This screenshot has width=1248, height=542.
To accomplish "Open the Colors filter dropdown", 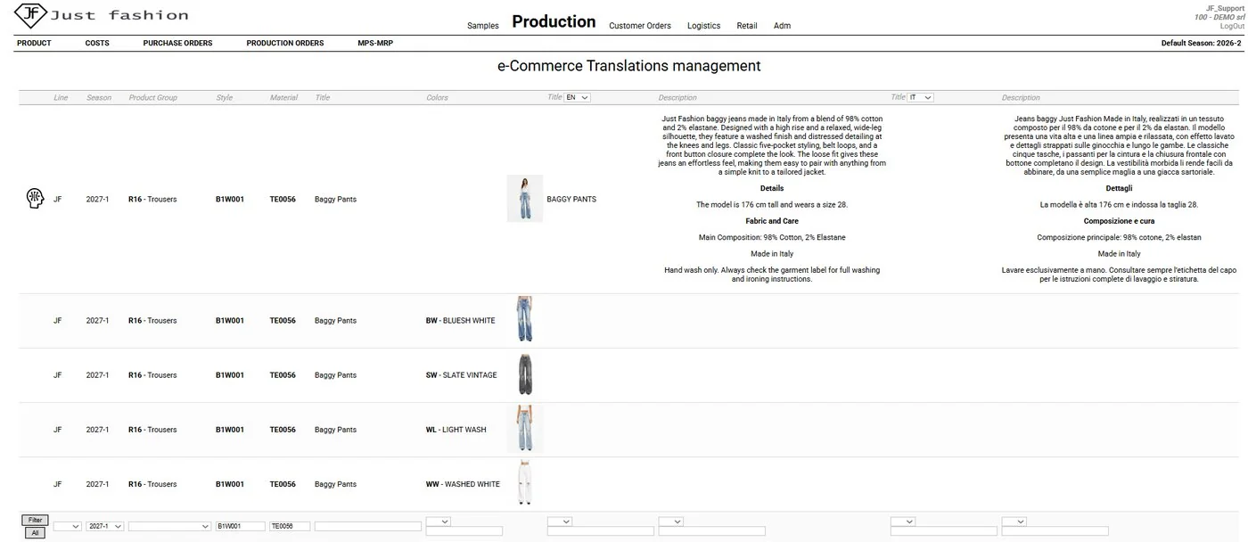I will (x=439, y=521).
